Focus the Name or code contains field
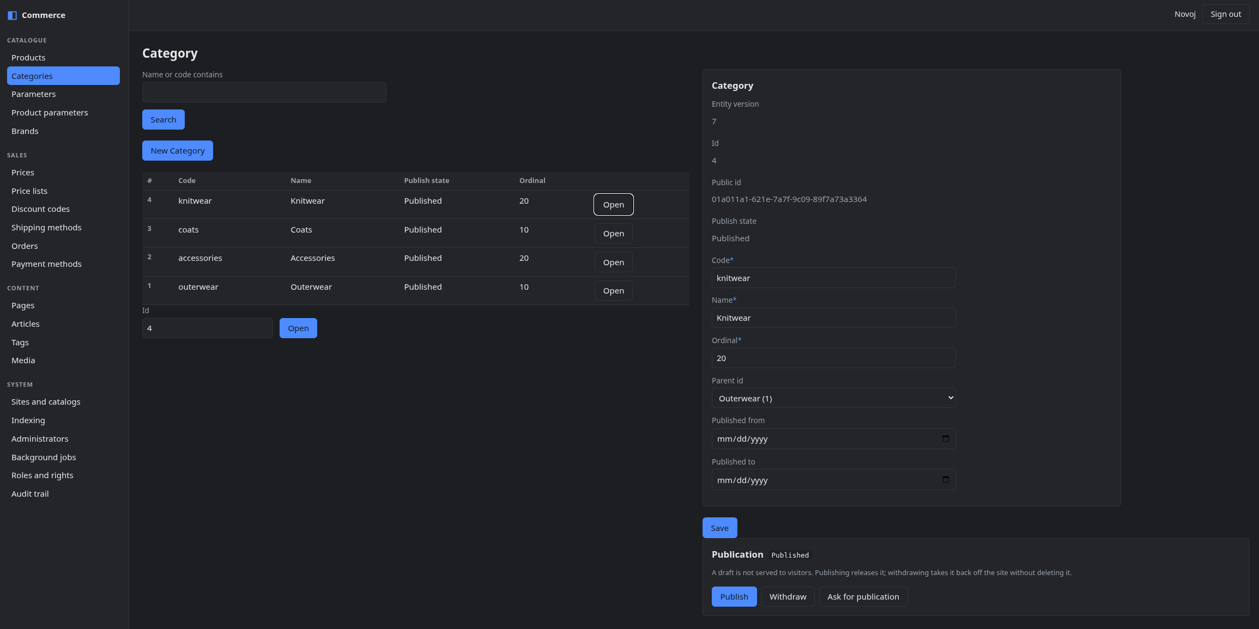The height and width of the screenshot is (629, 1259). coord(264,93)
